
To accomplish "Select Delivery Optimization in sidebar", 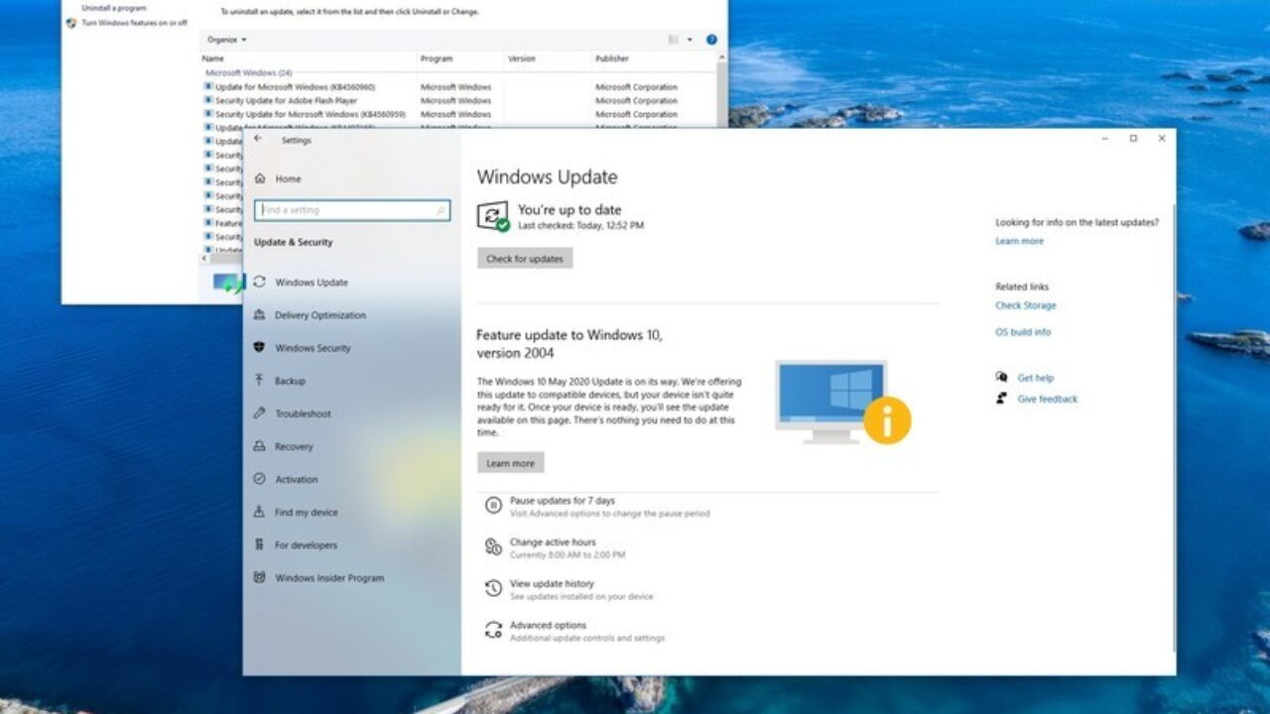I will tap(319, 315).
